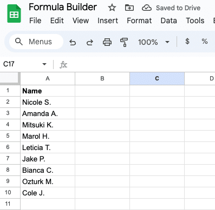This screenshot has height=210, width=215.
Task: Click the Google Sheets home icon
Action: click(14, 14)
